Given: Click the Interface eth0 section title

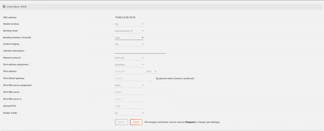Looking at the screenshot, I should point(17,6).
